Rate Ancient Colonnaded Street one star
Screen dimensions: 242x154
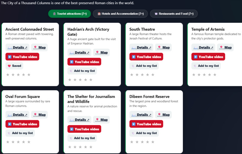pyautogui.click(x=8, y=75)
